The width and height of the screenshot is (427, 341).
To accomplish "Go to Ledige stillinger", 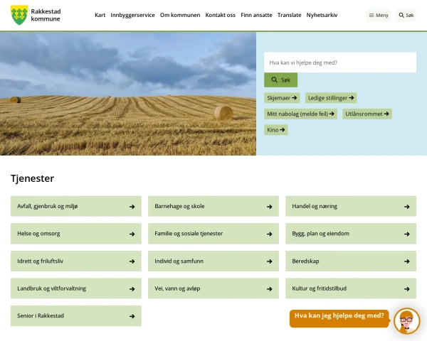I will (x=331, y=98).
